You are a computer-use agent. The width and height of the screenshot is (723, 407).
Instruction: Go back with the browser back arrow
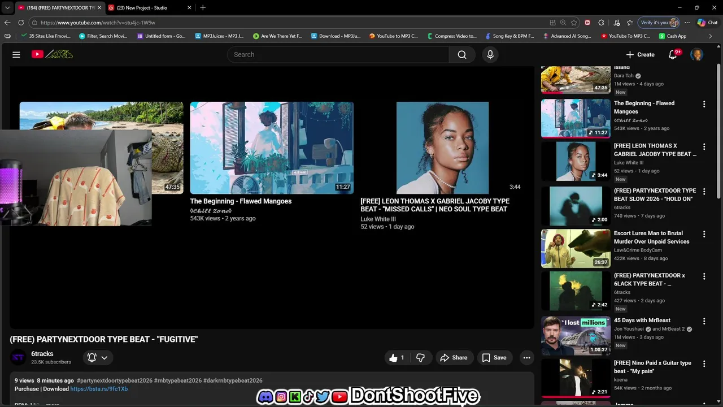click(x=7, y=23)
